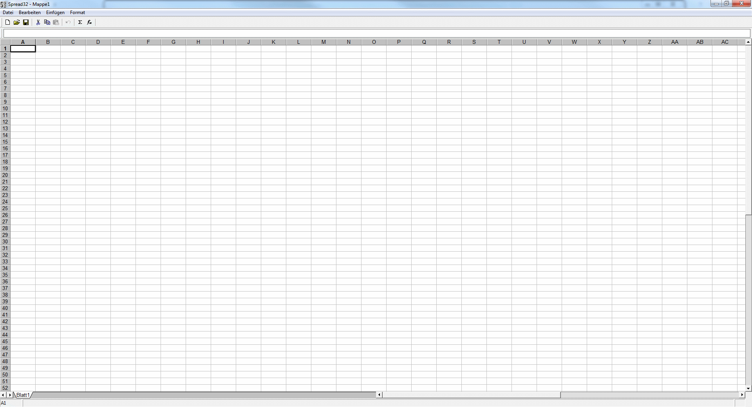The height and width of the screenshot is (407, 752).
Task: Click horizontal scrollbar right arrow
Action: pyautogui.click(x=741, y=395)
